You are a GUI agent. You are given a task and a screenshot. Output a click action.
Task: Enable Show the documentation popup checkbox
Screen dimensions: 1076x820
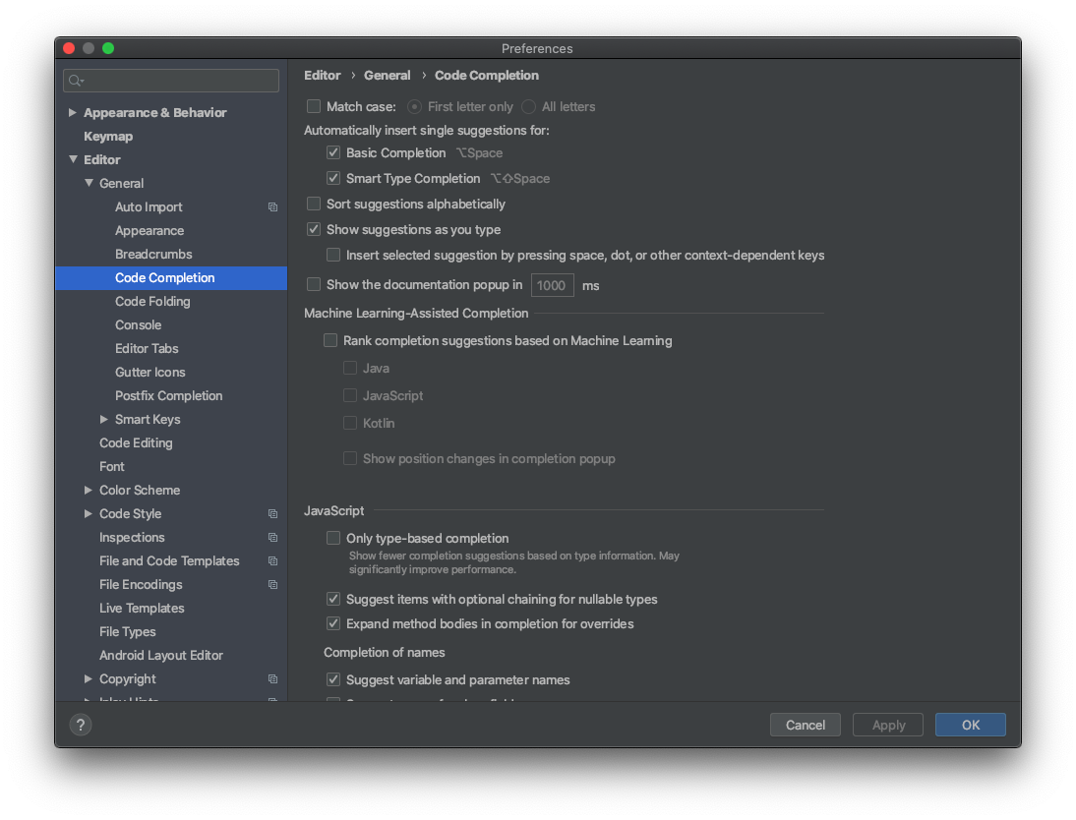[x=314, y=285]
